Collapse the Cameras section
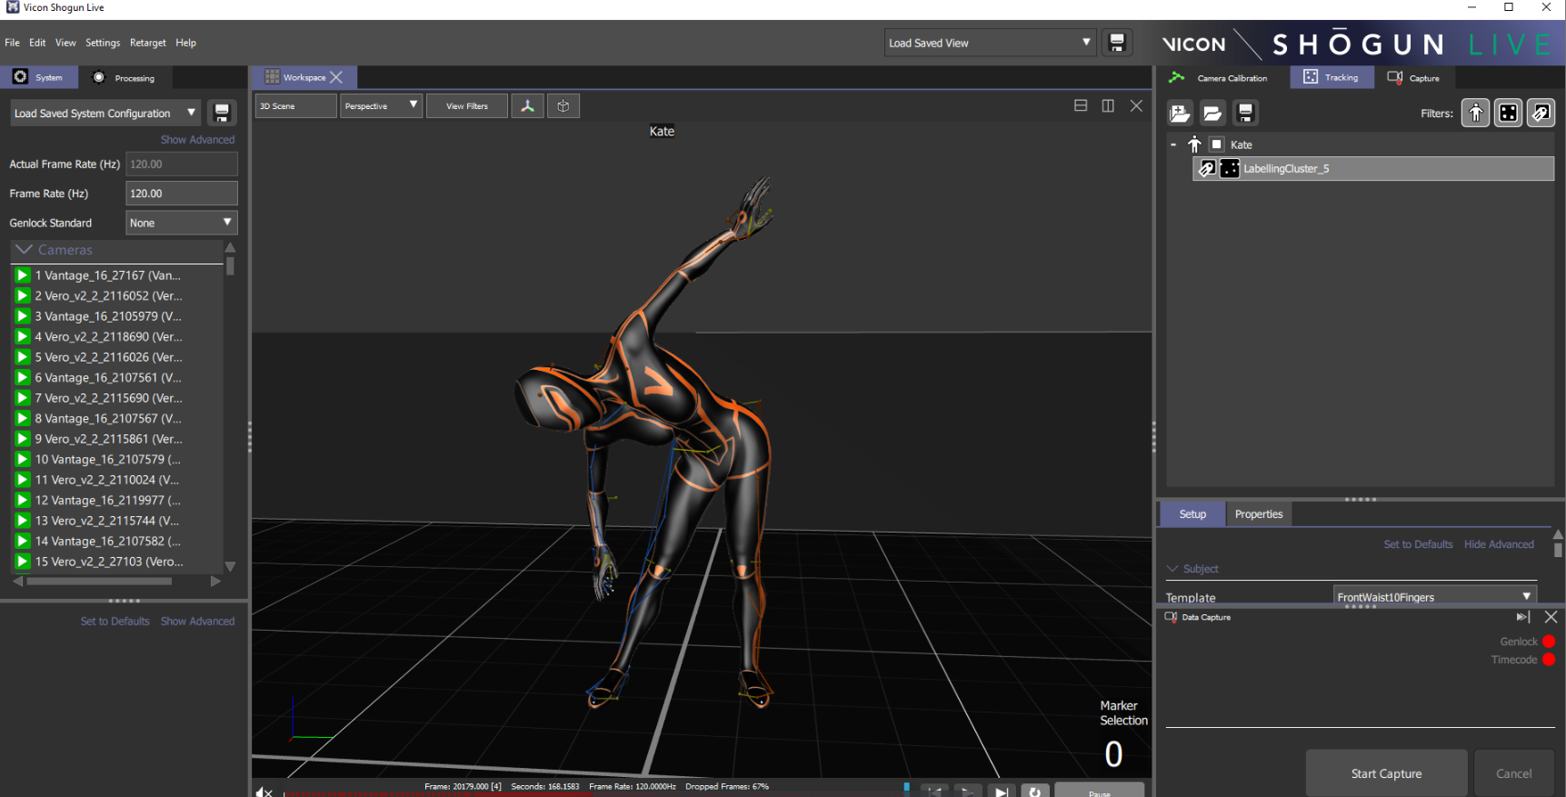Image resolution: width=1566 pixels, height=797 pixels. (25, 250)
